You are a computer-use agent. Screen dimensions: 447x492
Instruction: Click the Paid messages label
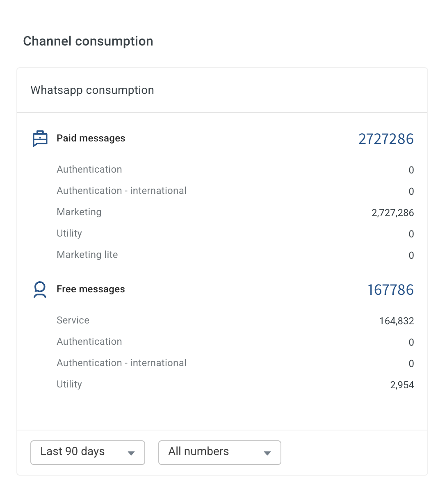click(x=91, y=138)
